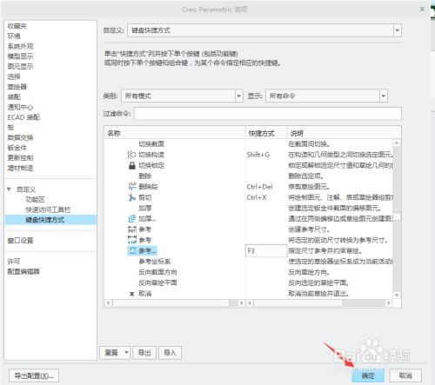Click the 删除段 trim segment icon
Image resolution: width=435 pixels, height=385 pixels.
point(132,187)
